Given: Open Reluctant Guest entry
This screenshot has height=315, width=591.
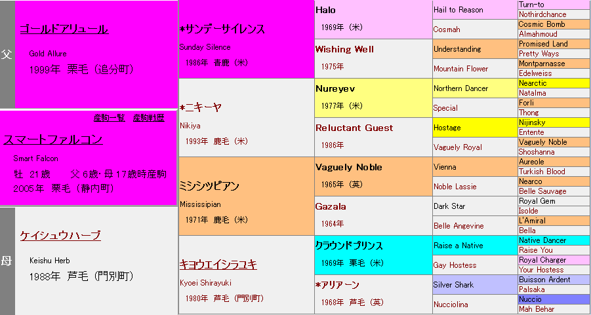Looking at the screenshot, I should tap(354, 128).
